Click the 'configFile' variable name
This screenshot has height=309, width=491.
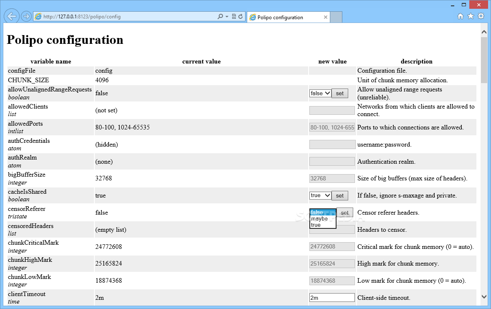tap(22, 71)
